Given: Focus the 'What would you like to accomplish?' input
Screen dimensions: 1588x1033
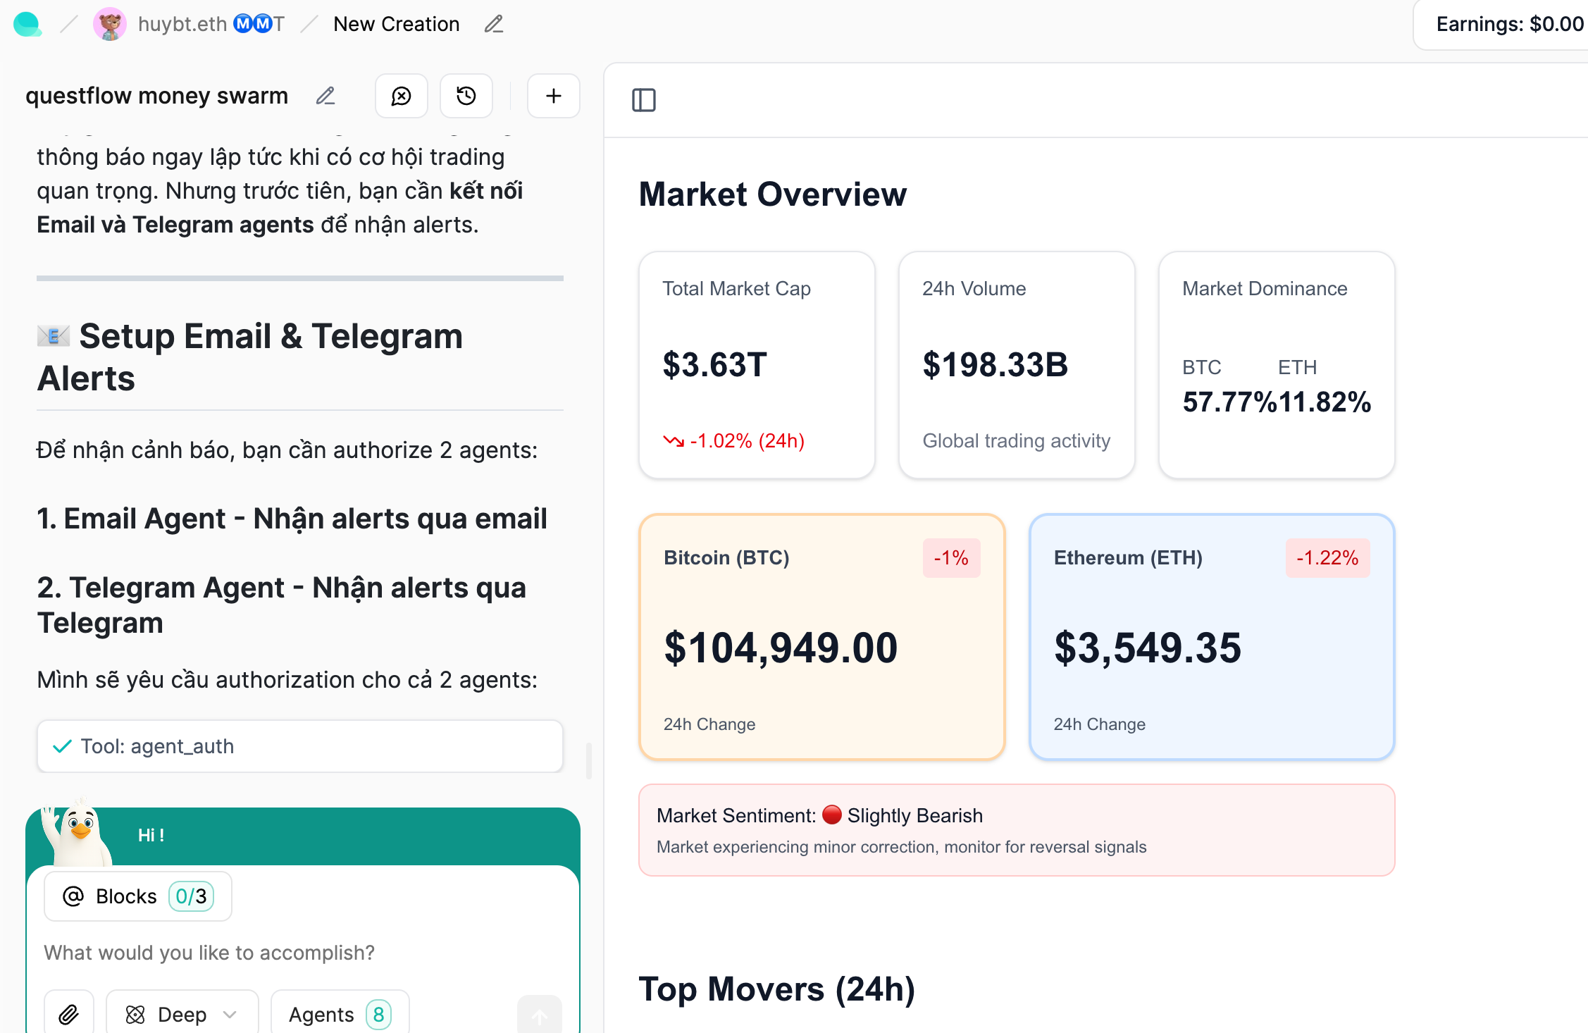Looking at the screenshot, I should (x=303, y=953).
